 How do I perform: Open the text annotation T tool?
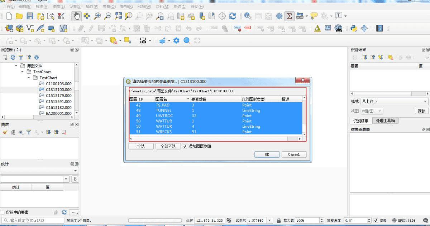pos(338,16)
